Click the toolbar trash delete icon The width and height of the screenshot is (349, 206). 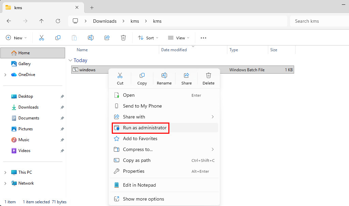point(123,38)
